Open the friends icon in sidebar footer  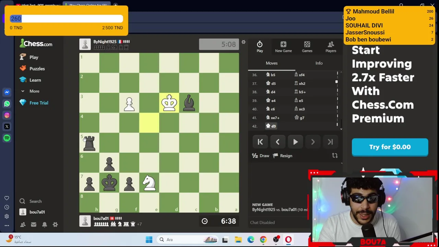(23, 224)
